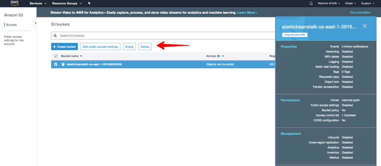Click the pin shortcuts icon
The height and width of the screenshot is (166, 381).
(89, 3)
